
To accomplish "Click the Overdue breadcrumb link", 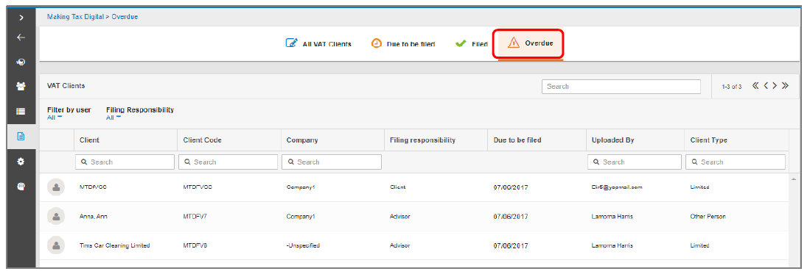I will click(x=125, y=16).
